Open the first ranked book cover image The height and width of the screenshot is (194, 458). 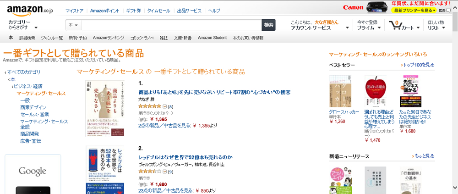[x=105, y=108]
